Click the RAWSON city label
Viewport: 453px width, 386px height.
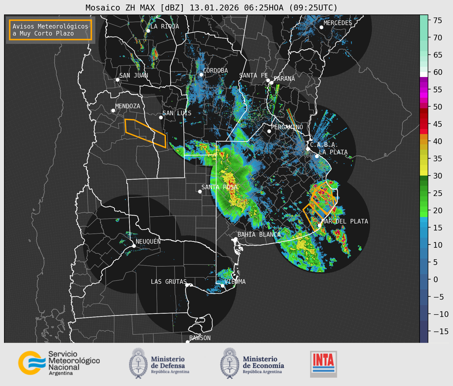click(x=200, y=338)
